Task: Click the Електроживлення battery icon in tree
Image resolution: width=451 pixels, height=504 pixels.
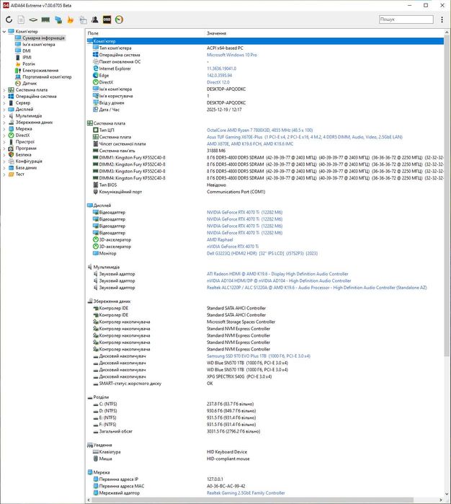Action: point(18,71)
